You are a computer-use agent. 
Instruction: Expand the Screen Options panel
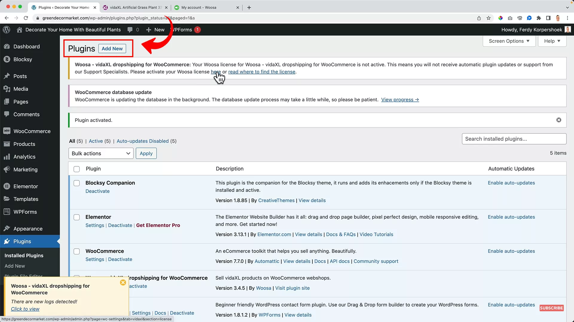tap(509, 41)
